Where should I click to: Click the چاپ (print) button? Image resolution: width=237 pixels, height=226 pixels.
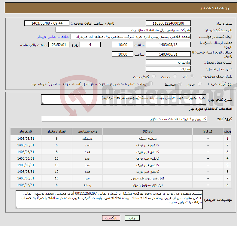(132, 218)
